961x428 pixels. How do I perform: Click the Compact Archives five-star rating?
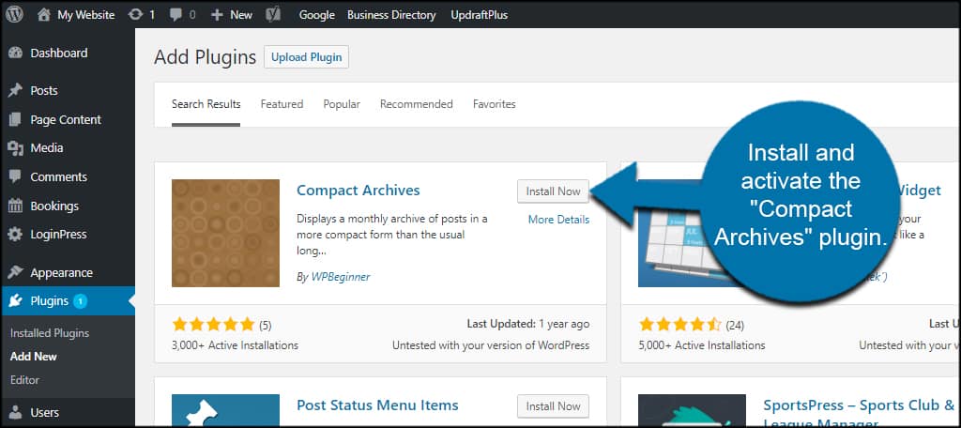point(213,324)
